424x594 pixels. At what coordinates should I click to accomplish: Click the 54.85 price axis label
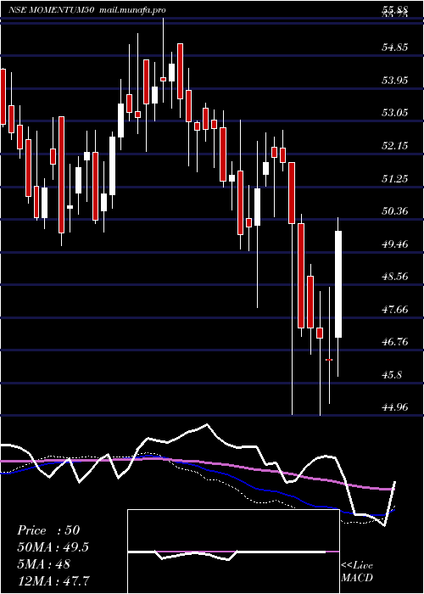coord(395,48)
